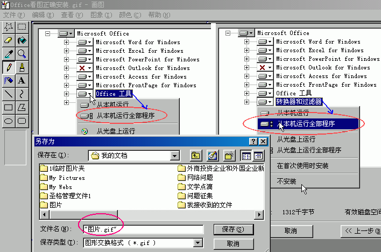Close the Save As dialog

click(x=263, y=141)
